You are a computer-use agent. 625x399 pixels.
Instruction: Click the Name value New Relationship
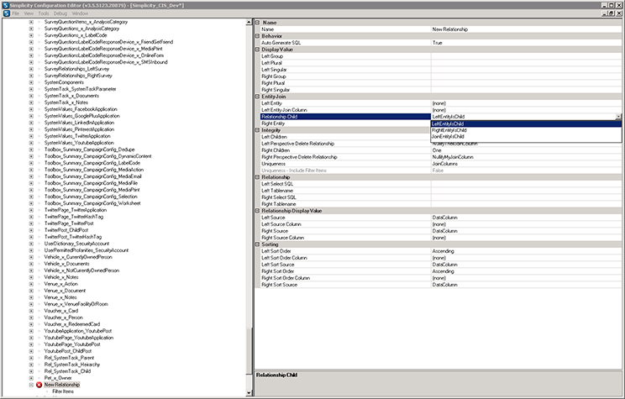click(x=450, y=29)
